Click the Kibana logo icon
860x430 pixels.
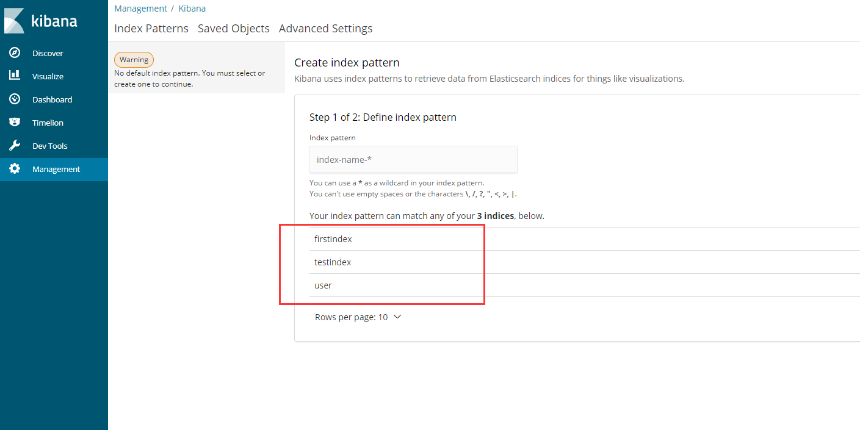[13, 21]
